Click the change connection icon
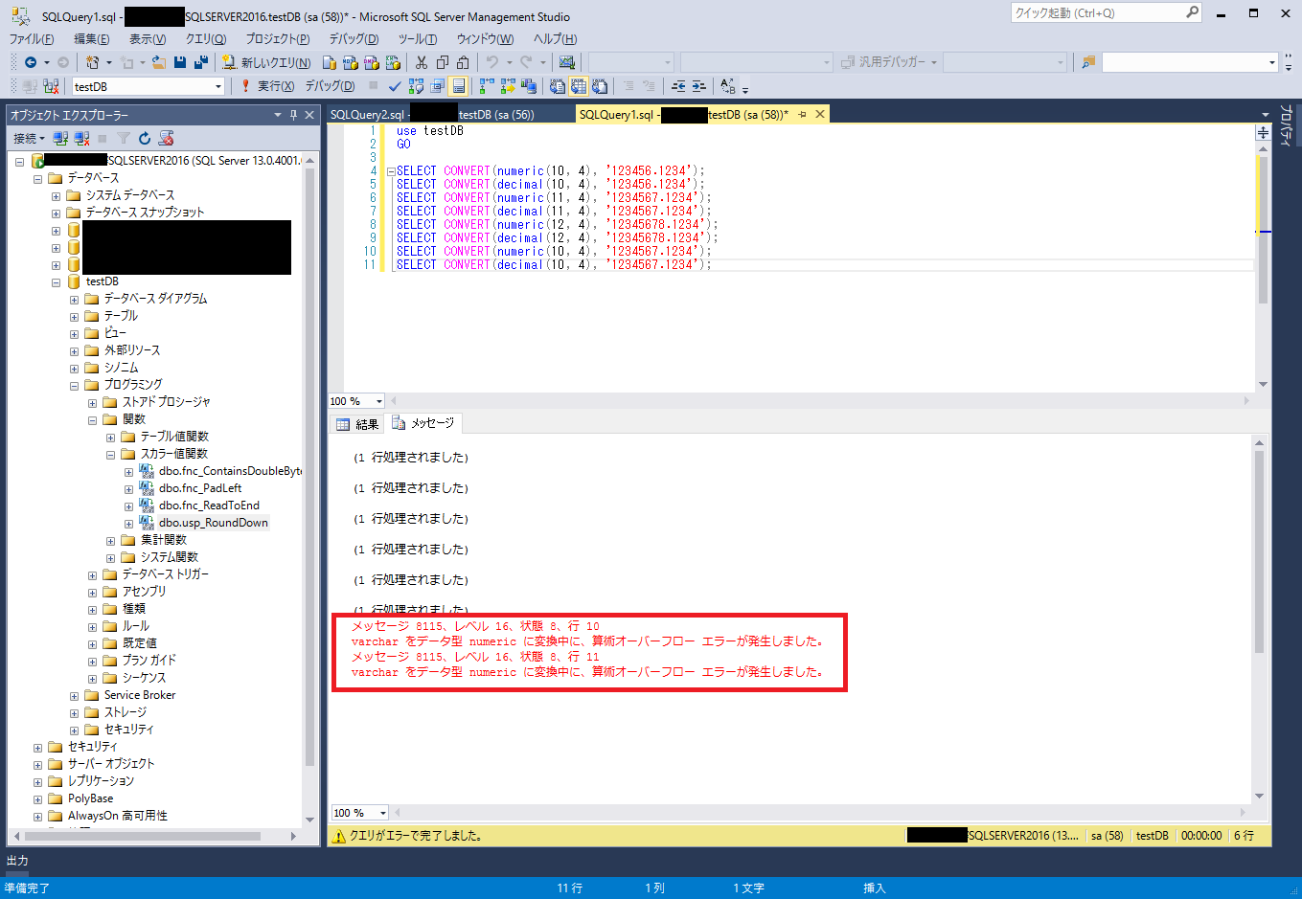 click(x=52, y=86)
